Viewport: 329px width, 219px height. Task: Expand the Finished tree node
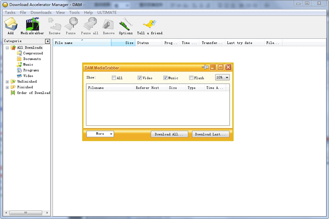(7, 88)
